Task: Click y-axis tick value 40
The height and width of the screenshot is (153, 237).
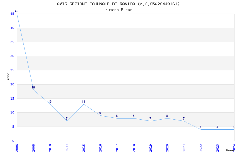Action: (x=12, y=28)
